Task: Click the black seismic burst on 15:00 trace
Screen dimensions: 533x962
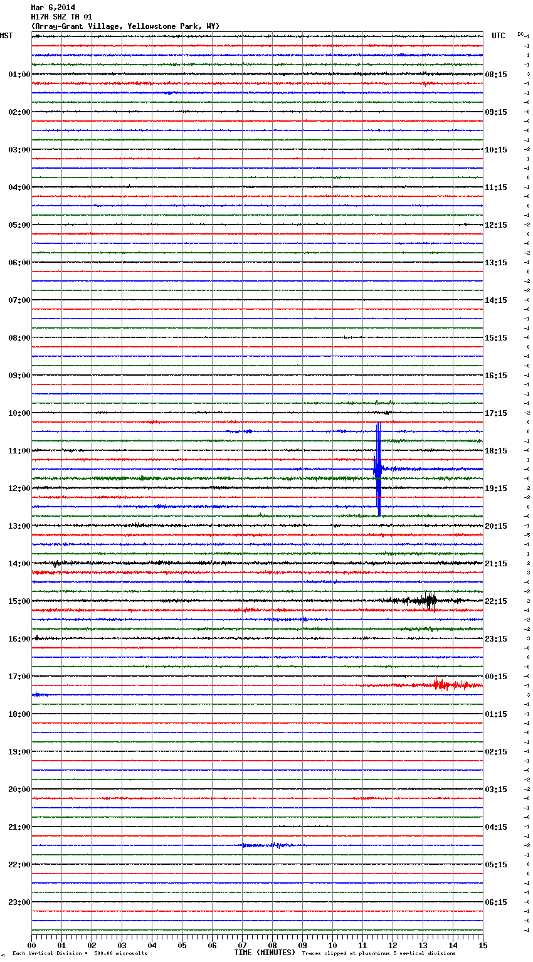Action: pos(429,601)
